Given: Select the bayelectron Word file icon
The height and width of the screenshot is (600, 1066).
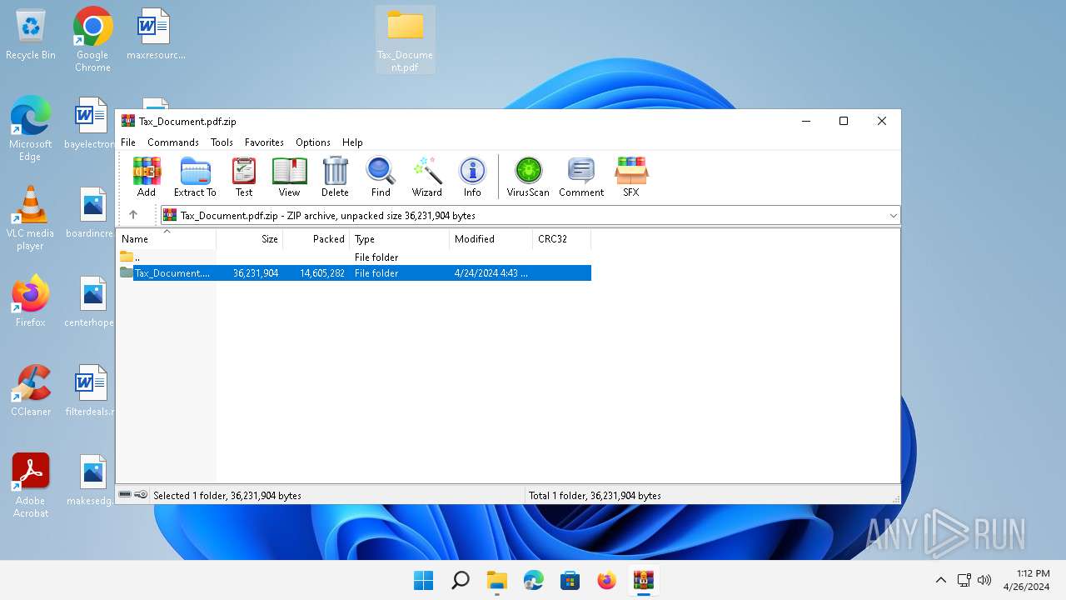Looking at the screenshot, I should pyautogui.click(x=91, y=123).
